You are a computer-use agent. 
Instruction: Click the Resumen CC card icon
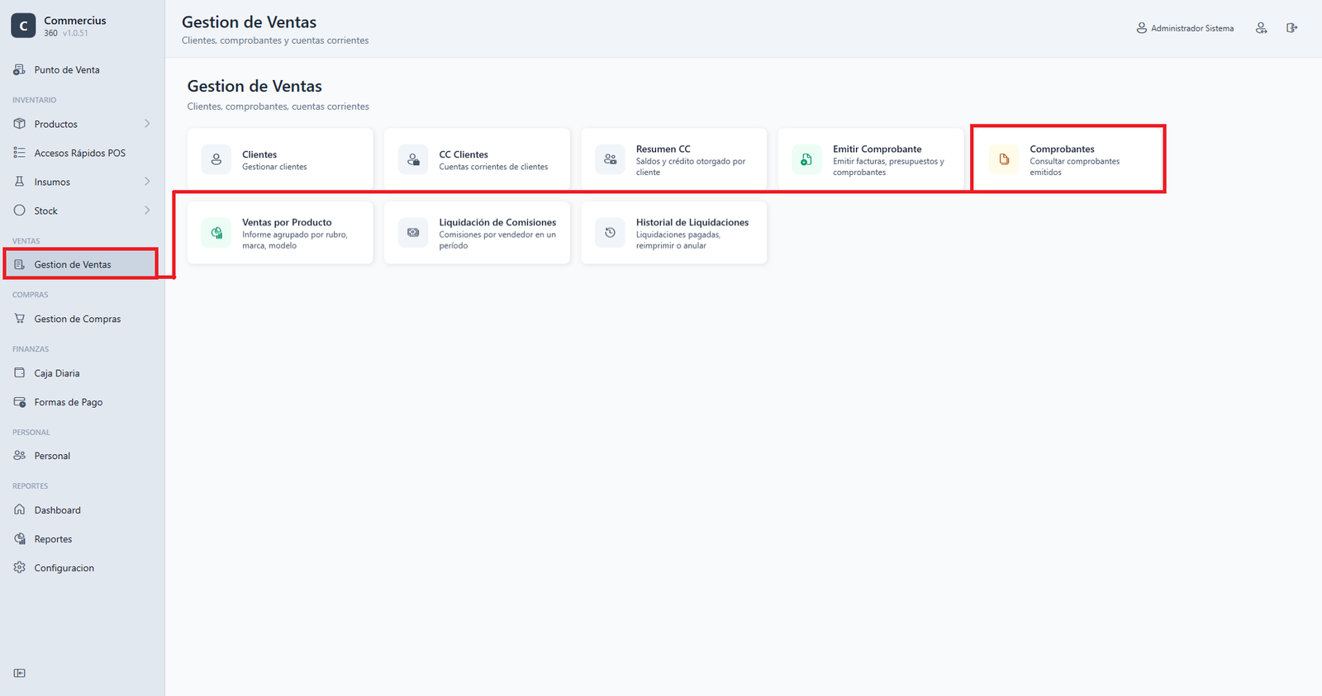pyautogui.click(x=611, y=159)
